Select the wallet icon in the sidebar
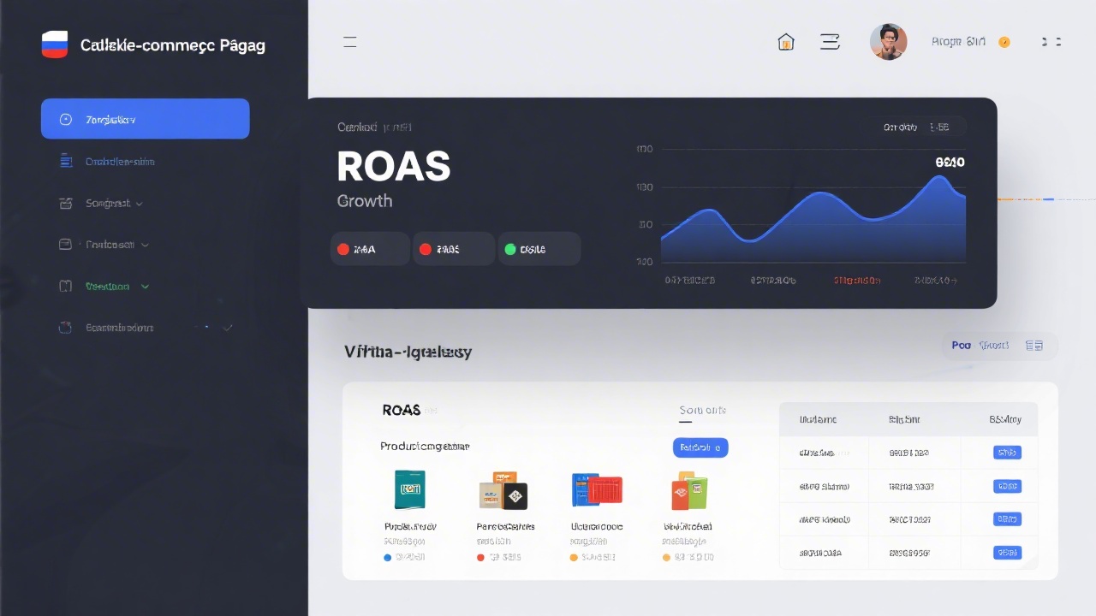The height and width of the screenshot is (616, 1096). pos(66,244)
